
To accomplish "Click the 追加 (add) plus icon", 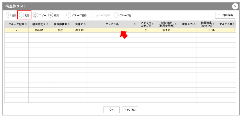I will (8, 15).
